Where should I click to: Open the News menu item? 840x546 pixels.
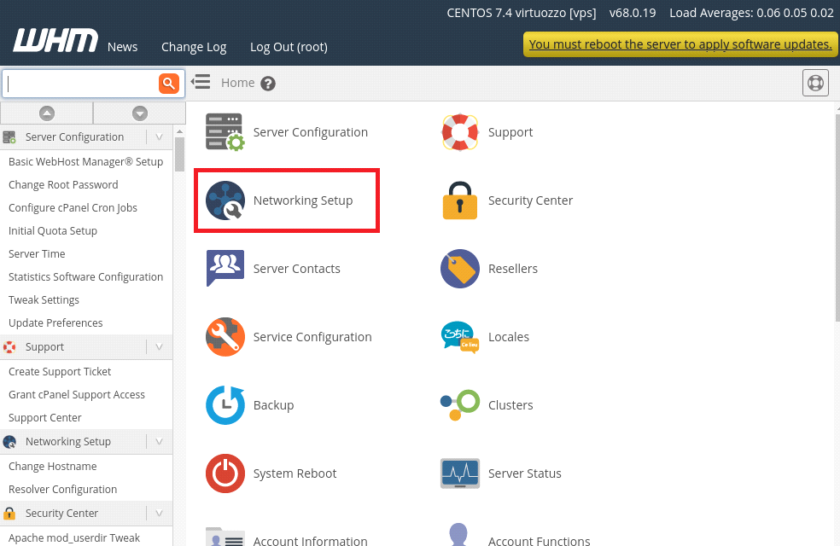click(122, 47)
